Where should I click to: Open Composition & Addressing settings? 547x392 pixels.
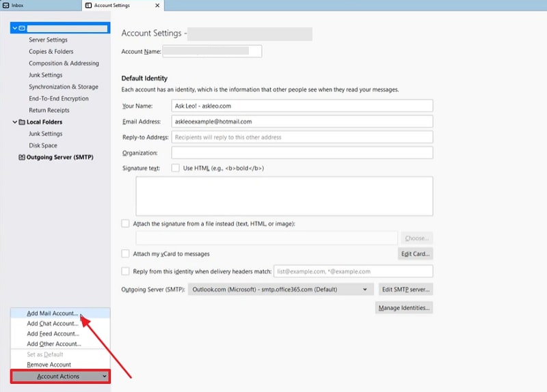coord(64,63)
